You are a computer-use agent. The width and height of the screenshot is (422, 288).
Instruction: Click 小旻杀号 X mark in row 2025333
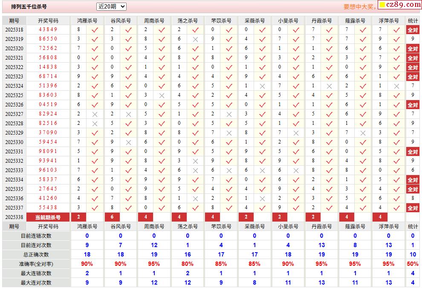coord(296,170)
